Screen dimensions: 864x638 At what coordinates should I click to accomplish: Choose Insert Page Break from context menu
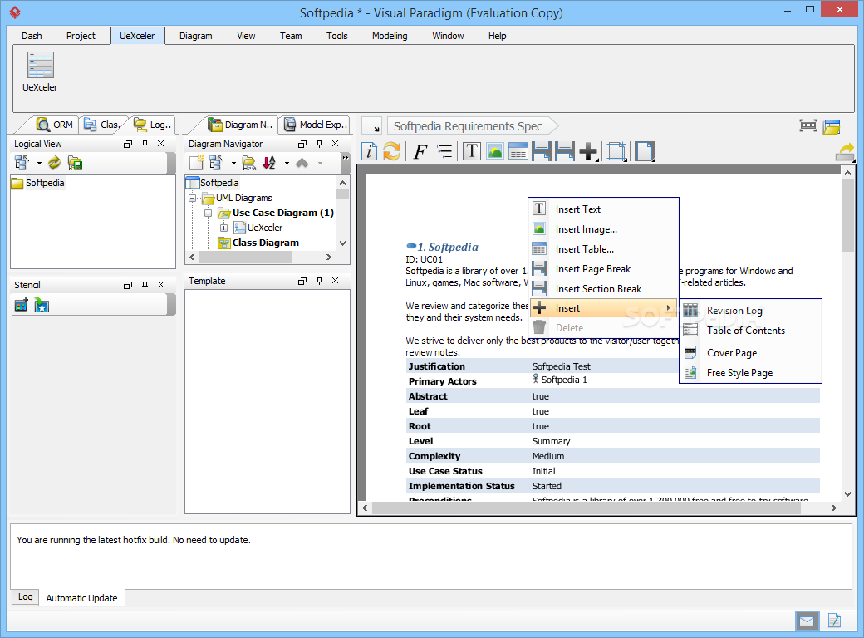point(603,269)
